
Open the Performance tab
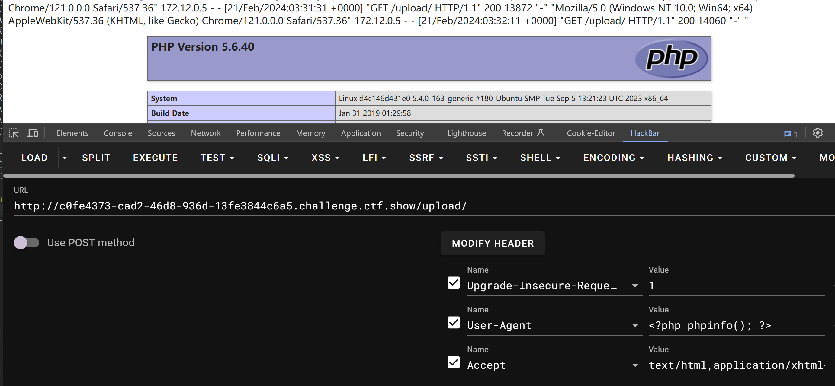click(258, 133)
